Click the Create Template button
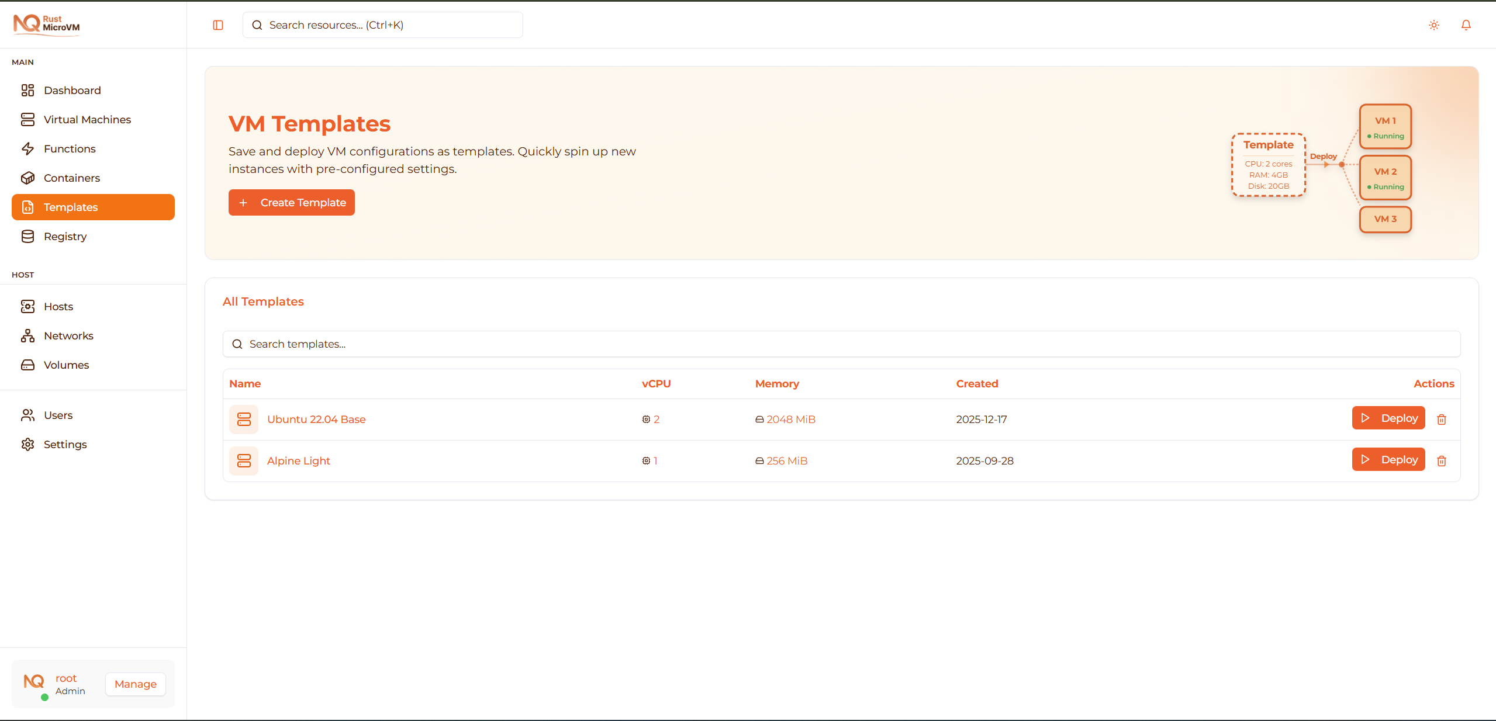The width and height of the screenshot is (1496, 721). tap(291, 202)
